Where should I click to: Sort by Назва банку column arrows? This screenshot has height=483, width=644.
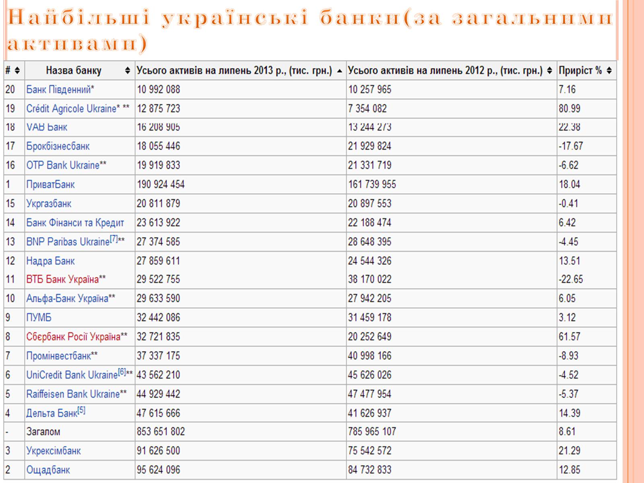tap(128, 71)
